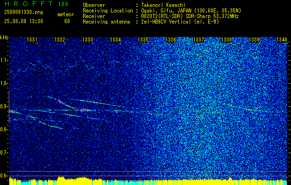Image resolution: width=291 pixels, height=185 pixels.
Task: Click the 0.9 kHz frequency label
Action: pos(4,106)
